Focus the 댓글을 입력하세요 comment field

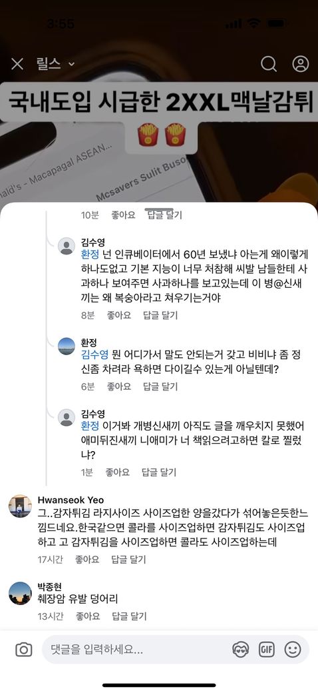click(x=137, y=650)
